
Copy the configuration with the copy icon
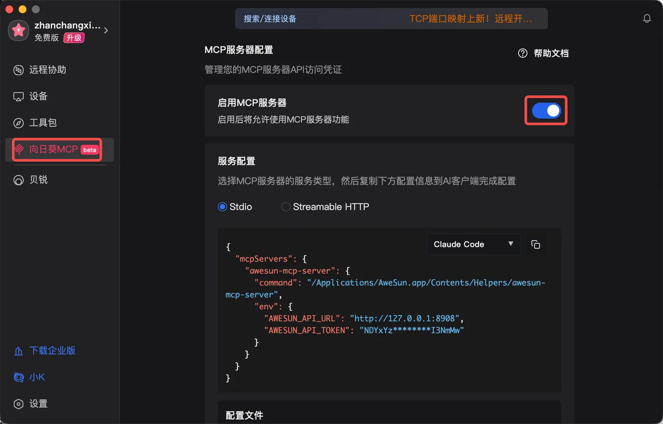(536, 244)
